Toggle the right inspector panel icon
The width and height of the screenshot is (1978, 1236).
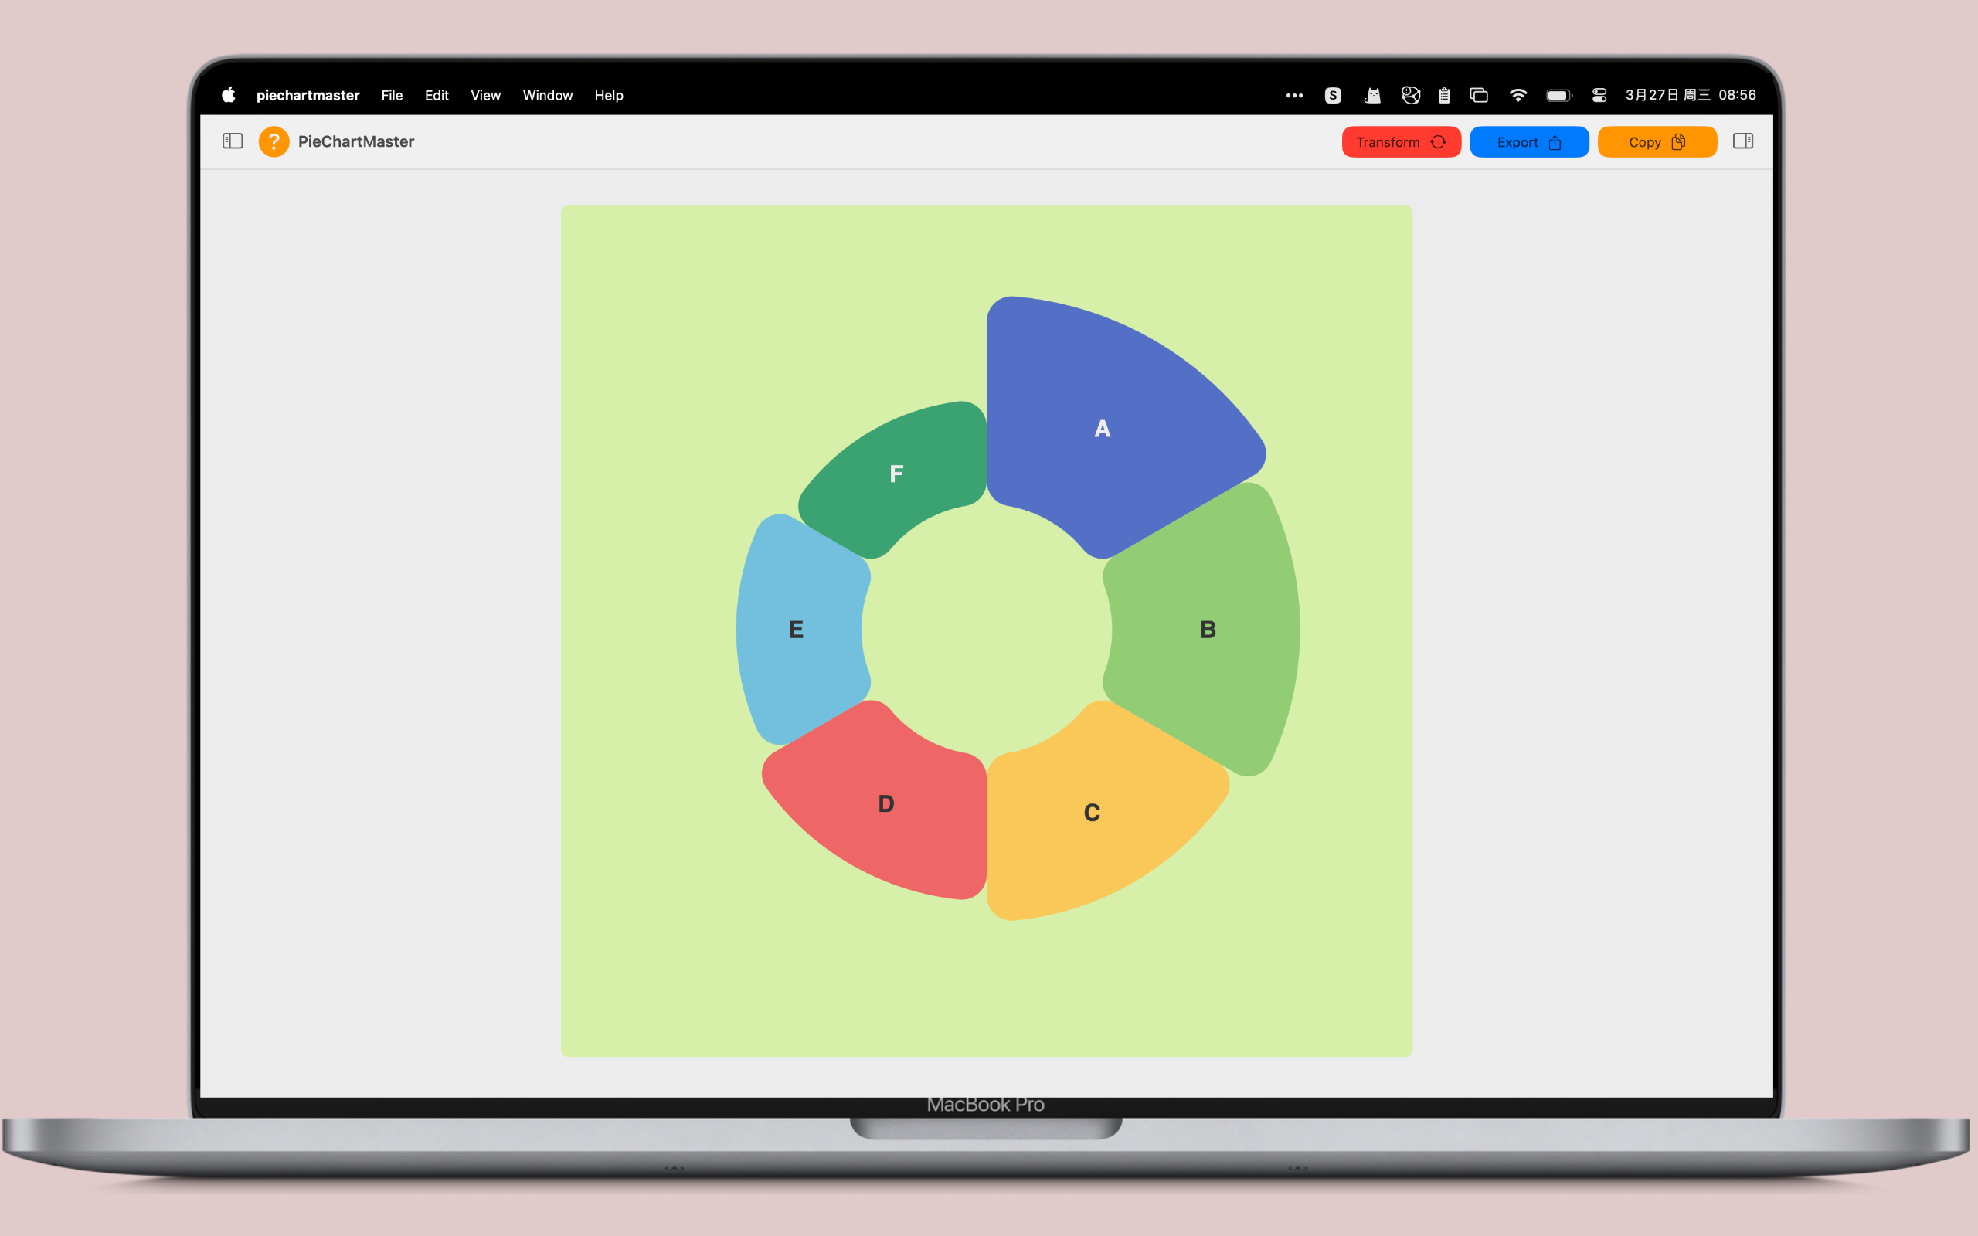1742,141
